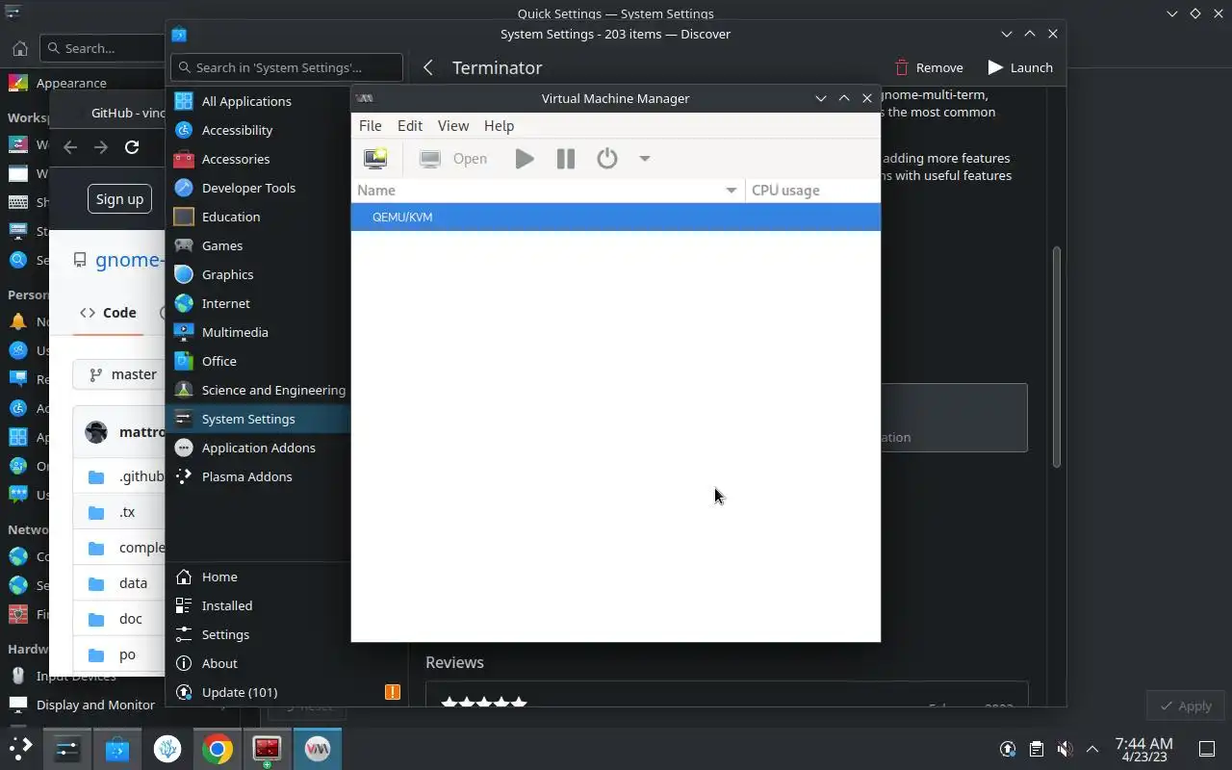Reload page in GitHub browser window
Screen dimensions: 1232x770
click(x=132, y=147)
